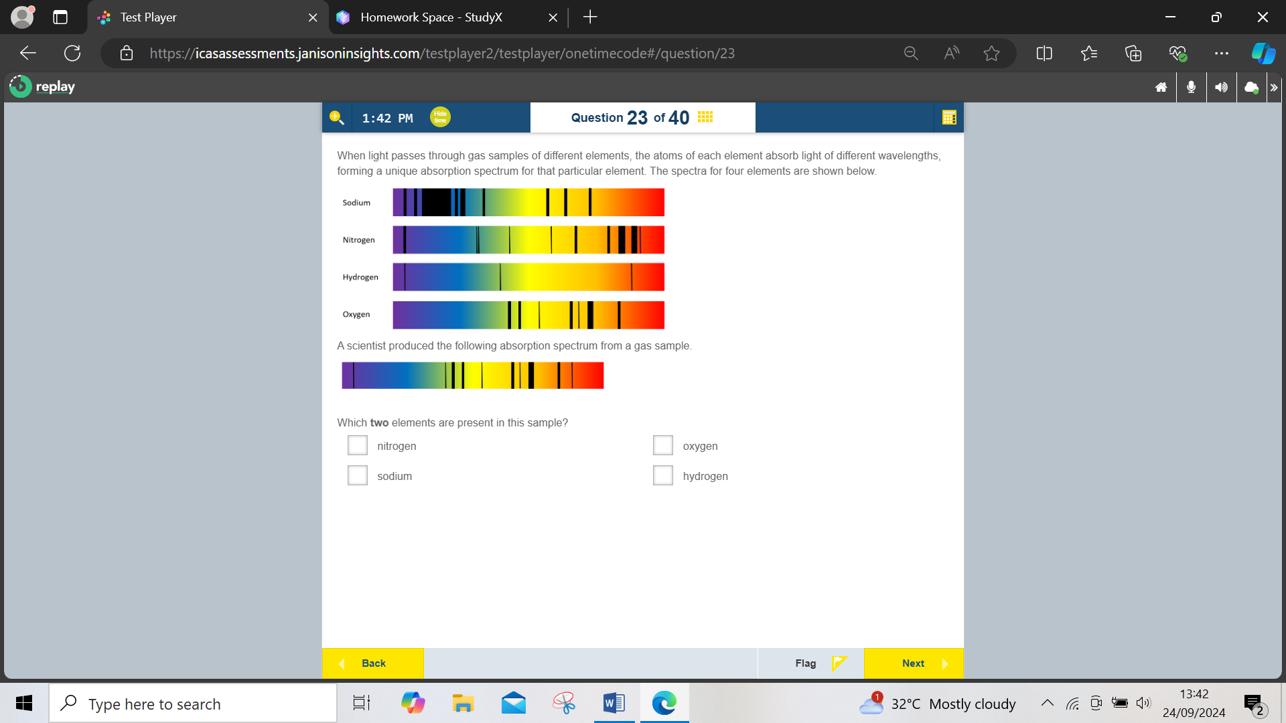1286x723 pixels.
Task: Open Task View on the taskbar
Action: [361, 703]
